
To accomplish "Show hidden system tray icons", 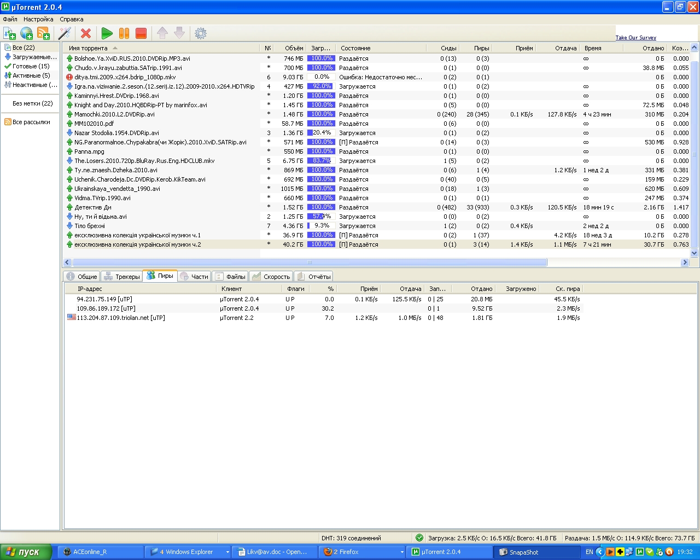I will click(x=600, y=552).
